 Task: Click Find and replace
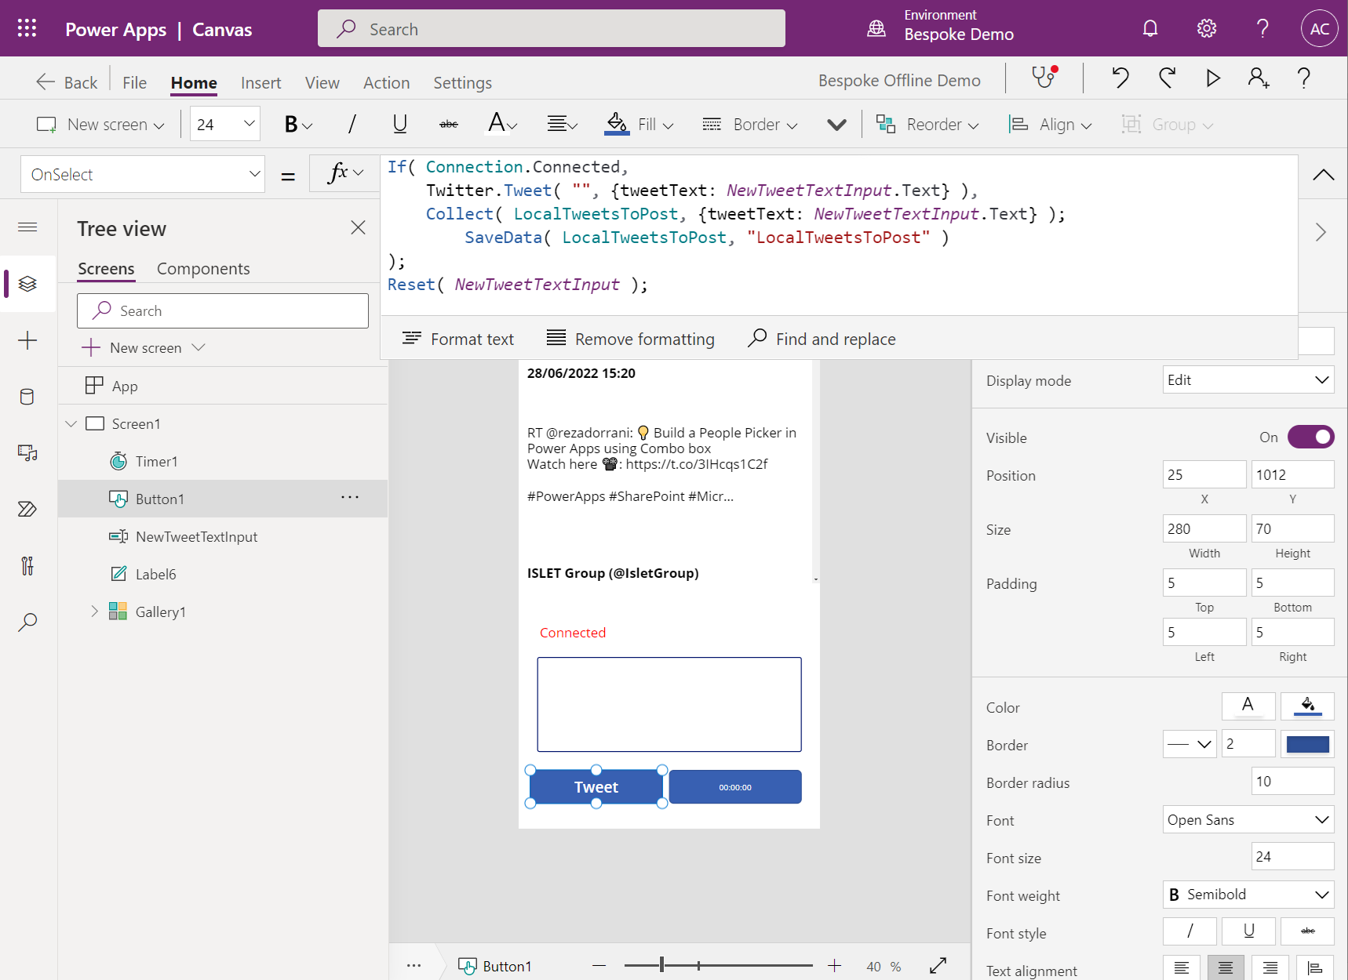[x=822, y=339]
